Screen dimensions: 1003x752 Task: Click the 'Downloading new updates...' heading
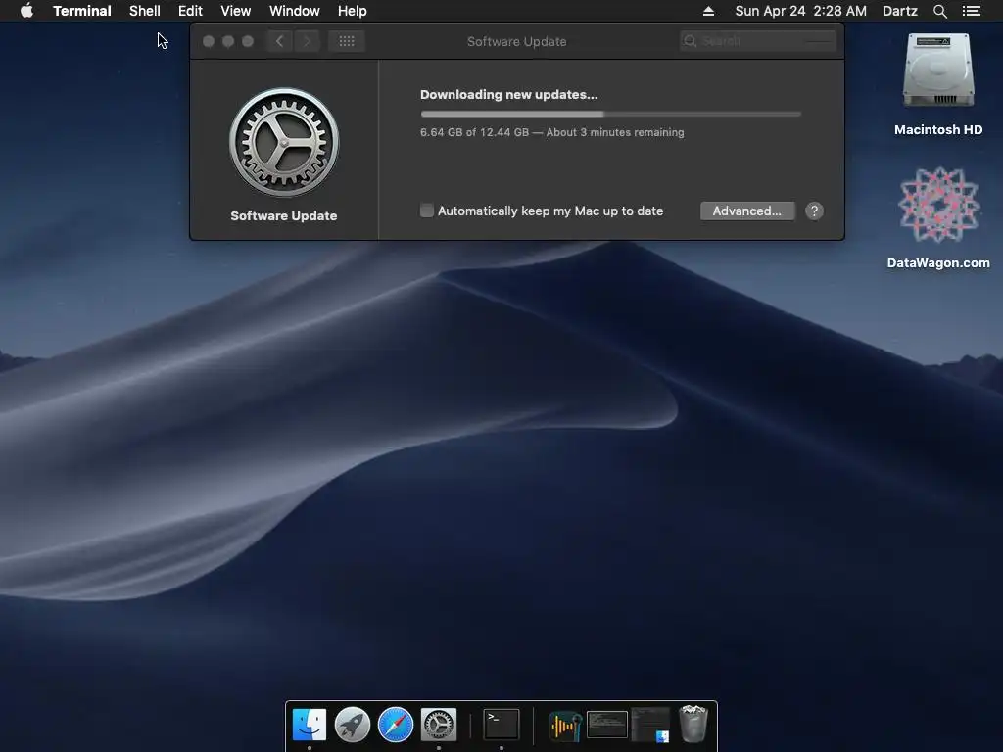coord(509,95)
